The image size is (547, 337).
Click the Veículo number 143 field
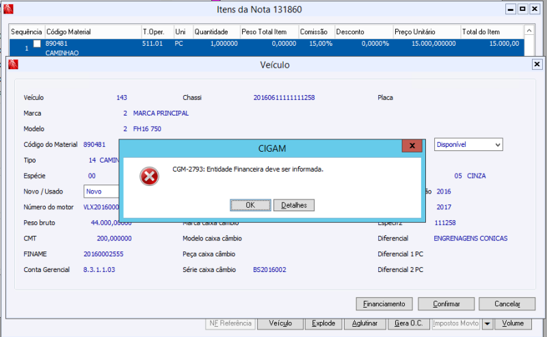pos(122,98)
